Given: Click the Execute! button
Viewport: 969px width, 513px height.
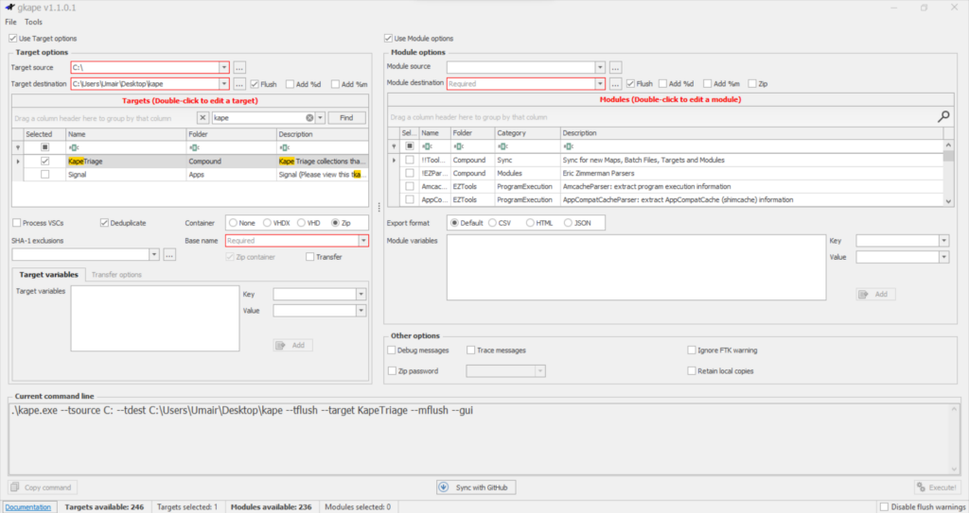Looking at the screenshot, I should coord(938,487).
